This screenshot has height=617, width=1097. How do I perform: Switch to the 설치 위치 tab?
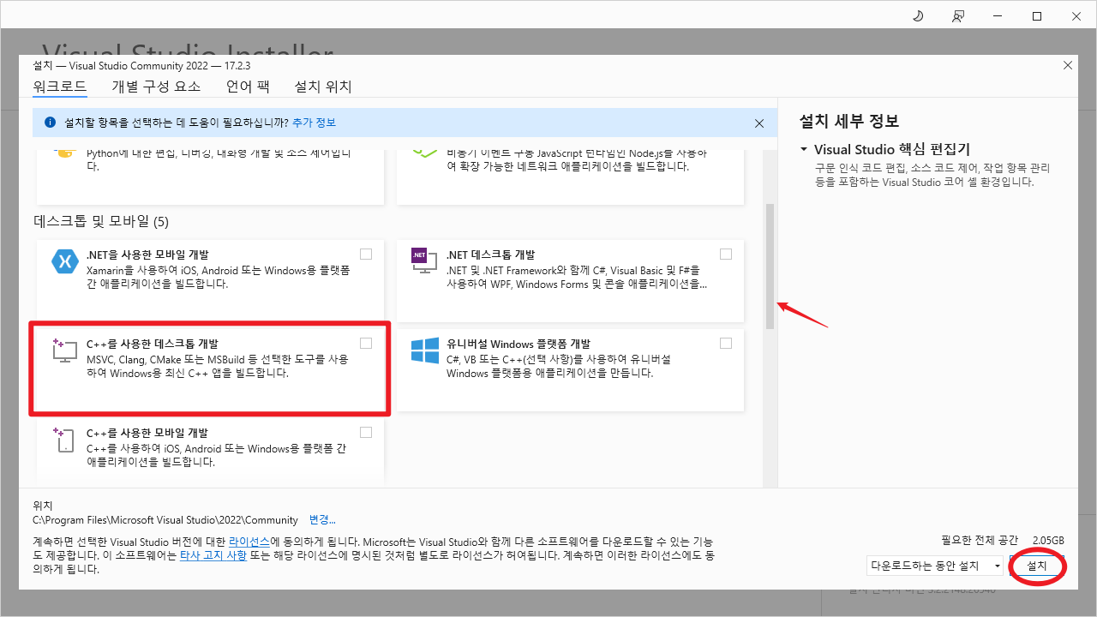point(323,87)
